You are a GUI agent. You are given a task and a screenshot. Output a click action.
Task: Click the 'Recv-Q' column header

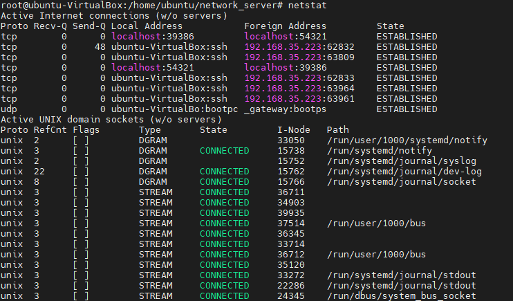tap(50, 26)
